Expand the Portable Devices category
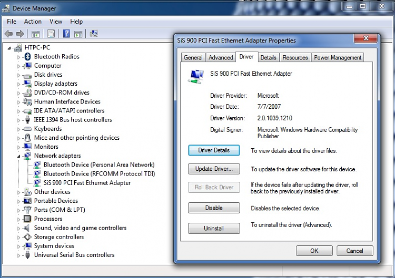 coord(18,201)
